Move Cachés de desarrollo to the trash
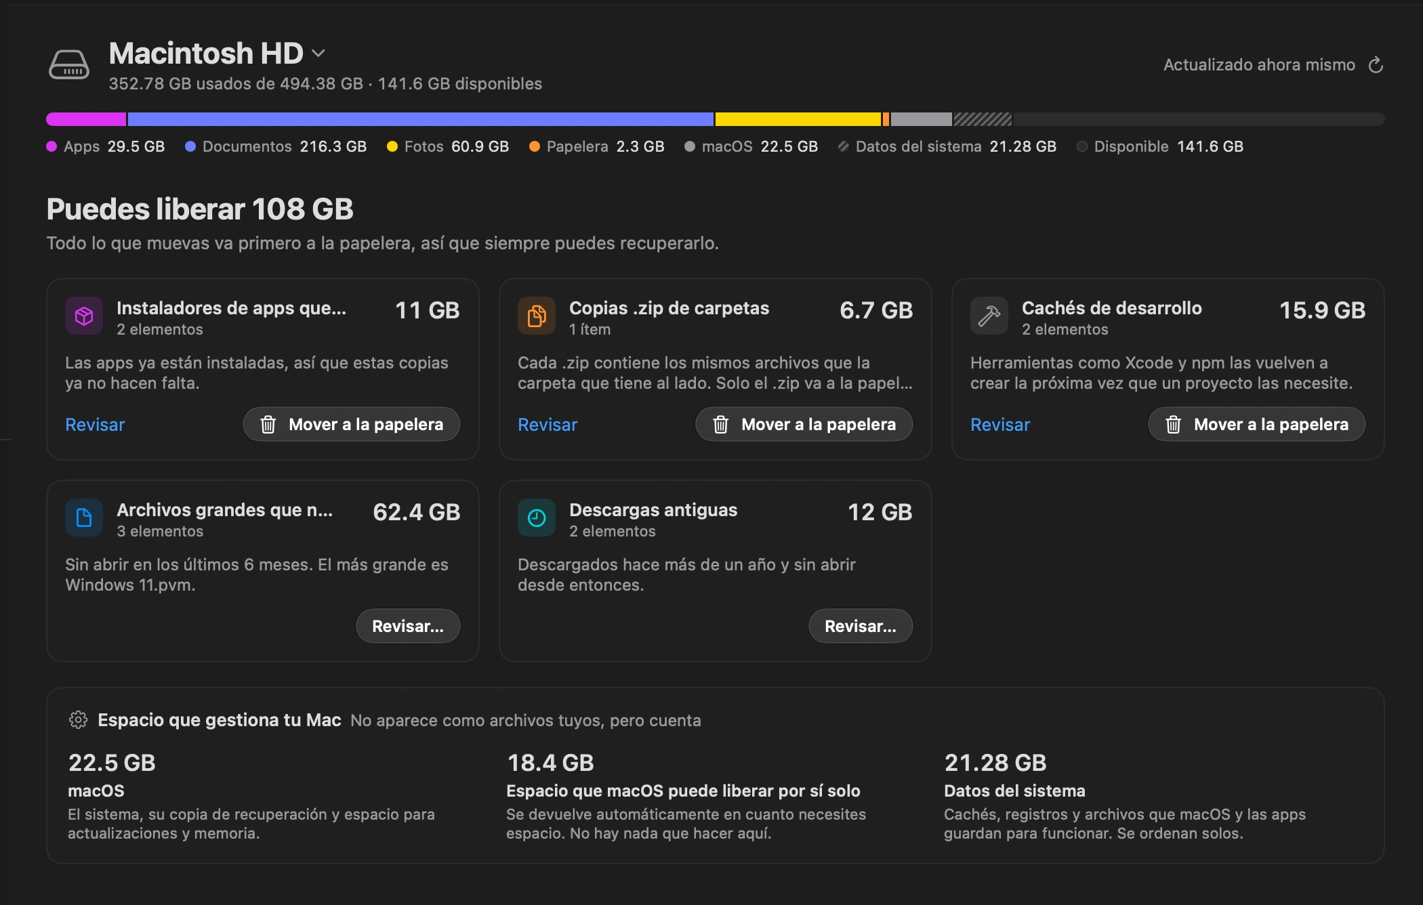 (x=1257, y=424)
